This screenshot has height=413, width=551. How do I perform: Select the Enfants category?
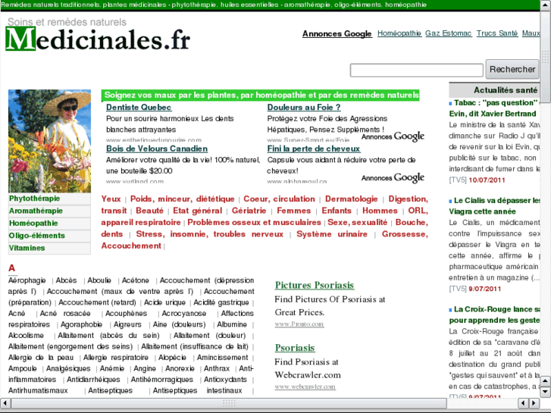pos(337,211)
